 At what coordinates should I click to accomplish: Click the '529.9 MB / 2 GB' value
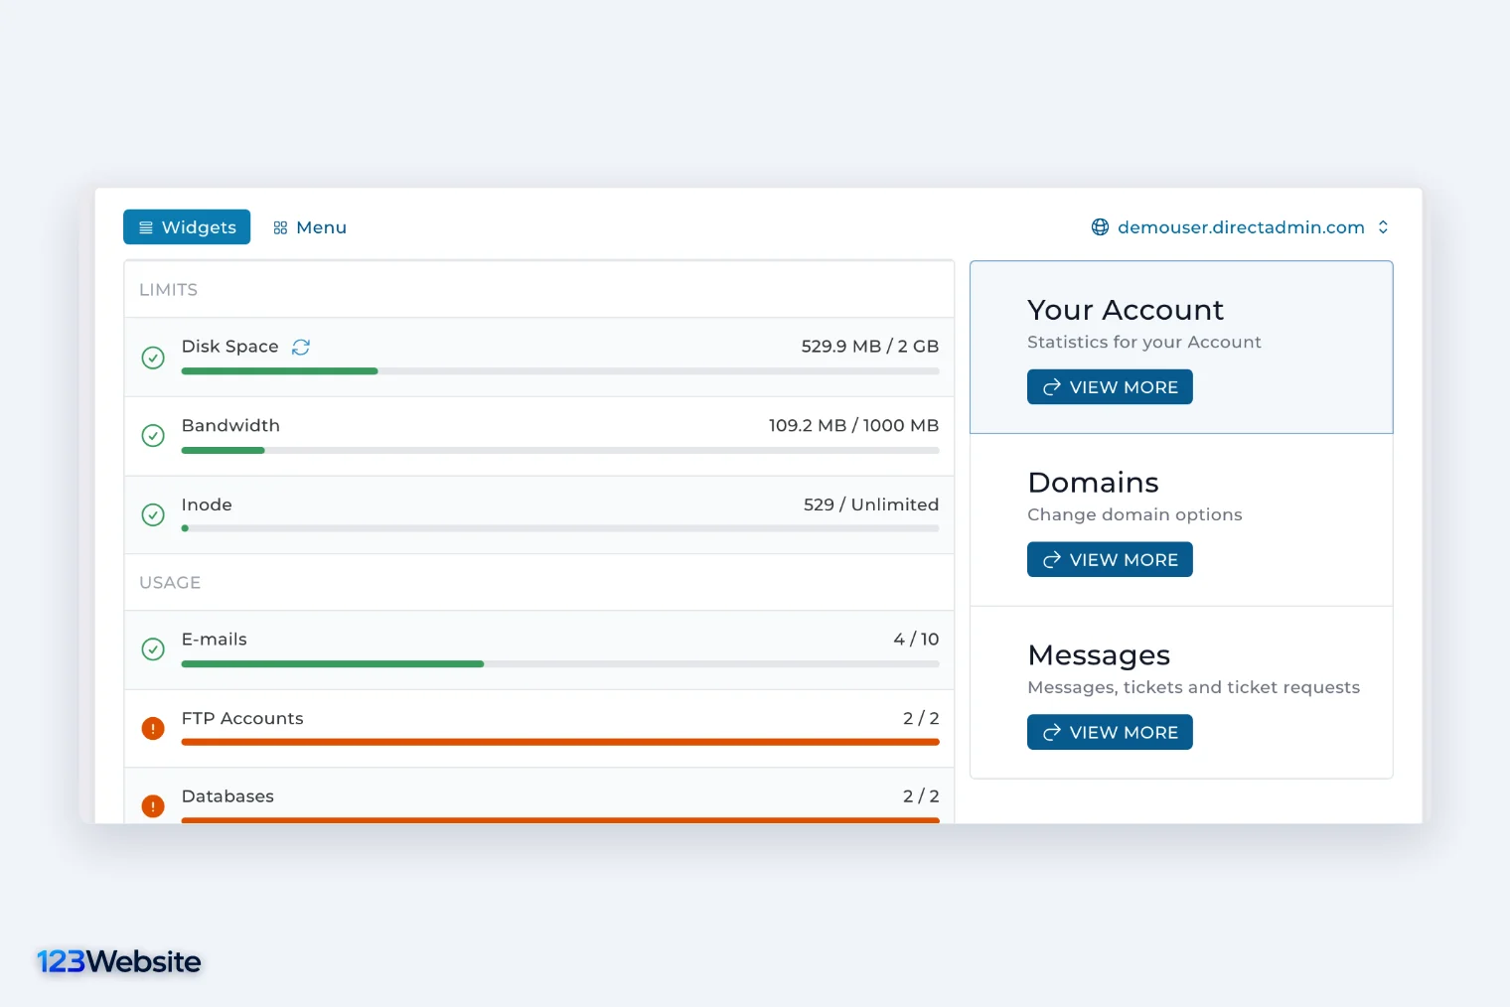tap(870, 347)
